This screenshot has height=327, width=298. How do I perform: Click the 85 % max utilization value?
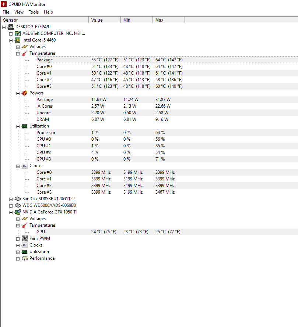(x=160, y=146)
